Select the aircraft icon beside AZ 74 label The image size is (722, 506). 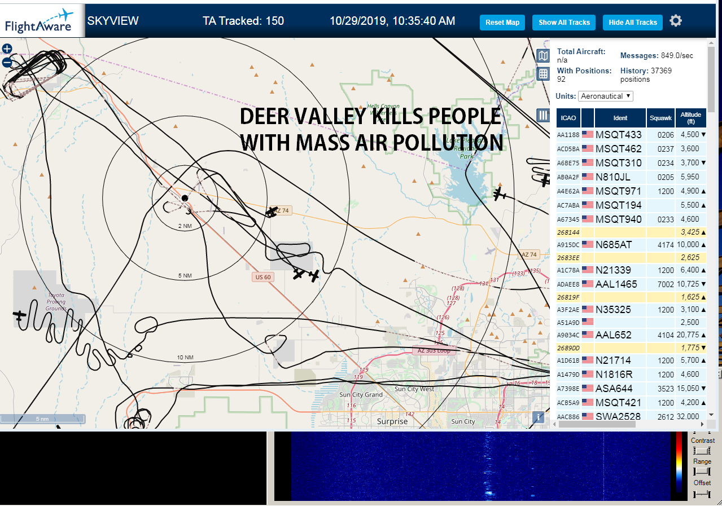point(272,212)
